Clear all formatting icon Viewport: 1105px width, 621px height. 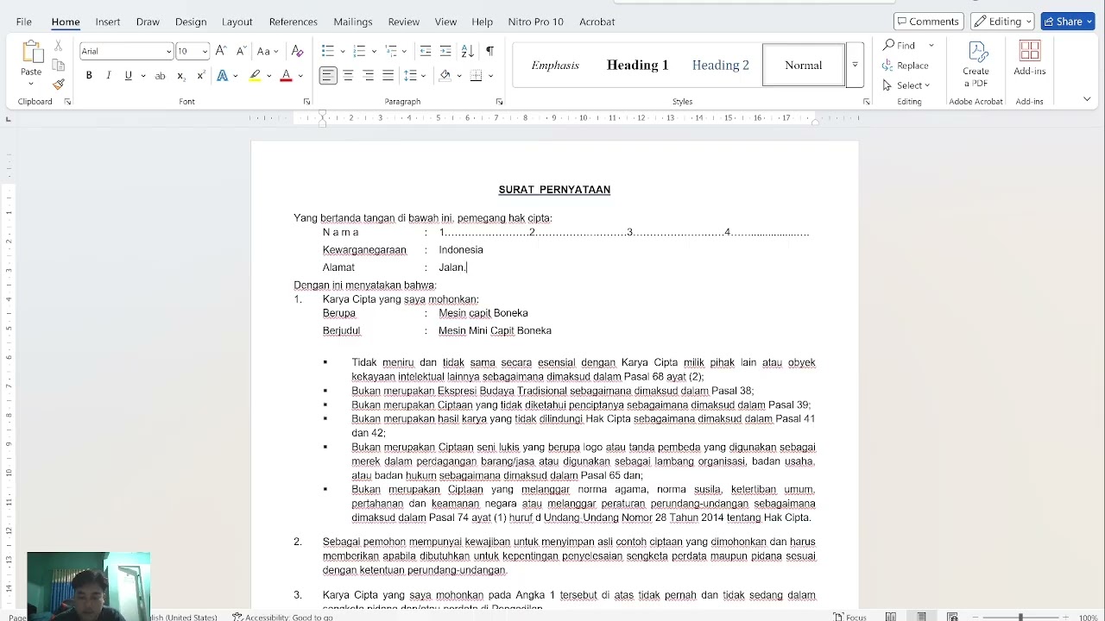coord(297,51)
